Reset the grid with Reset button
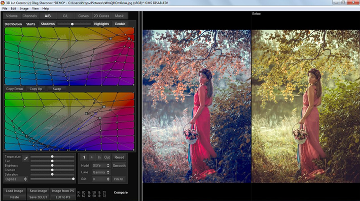The height and width of the screenshot is (201, 360). 119,158
